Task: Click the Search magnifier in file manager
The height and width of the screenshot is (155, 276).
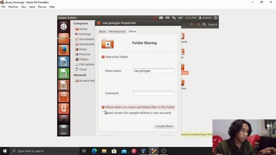Action: 204,24
